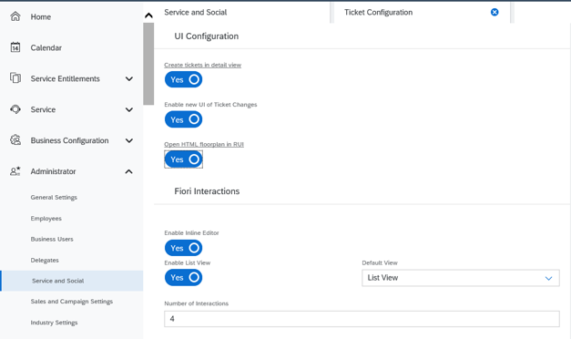Click the Administrator person icon

point(15,171)
